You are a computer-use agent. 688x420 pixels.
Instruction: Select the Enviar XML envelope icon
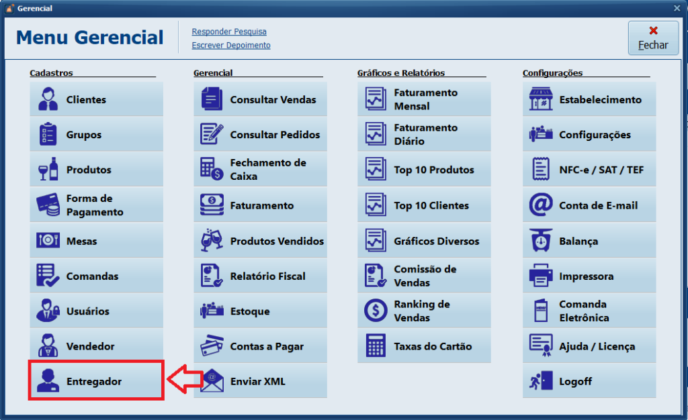[x=212, y=382]
